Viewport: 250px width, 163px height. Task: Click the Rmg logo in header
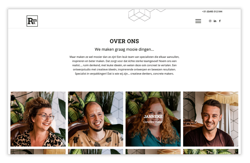[x=32, y=21]
